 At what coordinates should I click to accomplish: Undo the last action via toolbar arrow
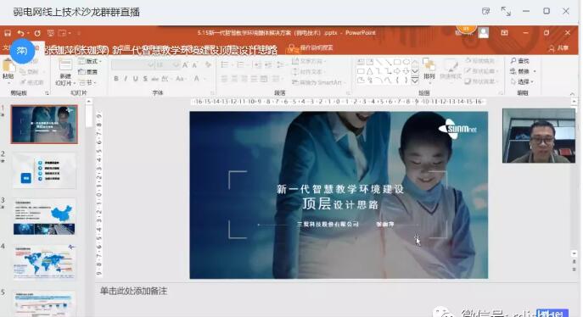21,33
